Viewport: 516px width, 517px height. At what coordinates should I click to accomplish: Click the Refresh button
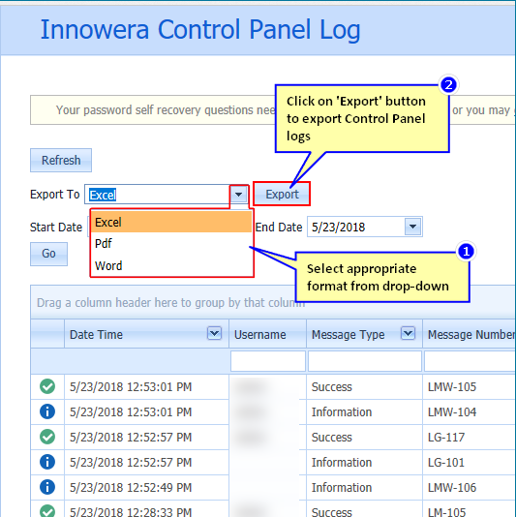click(61, 161)
